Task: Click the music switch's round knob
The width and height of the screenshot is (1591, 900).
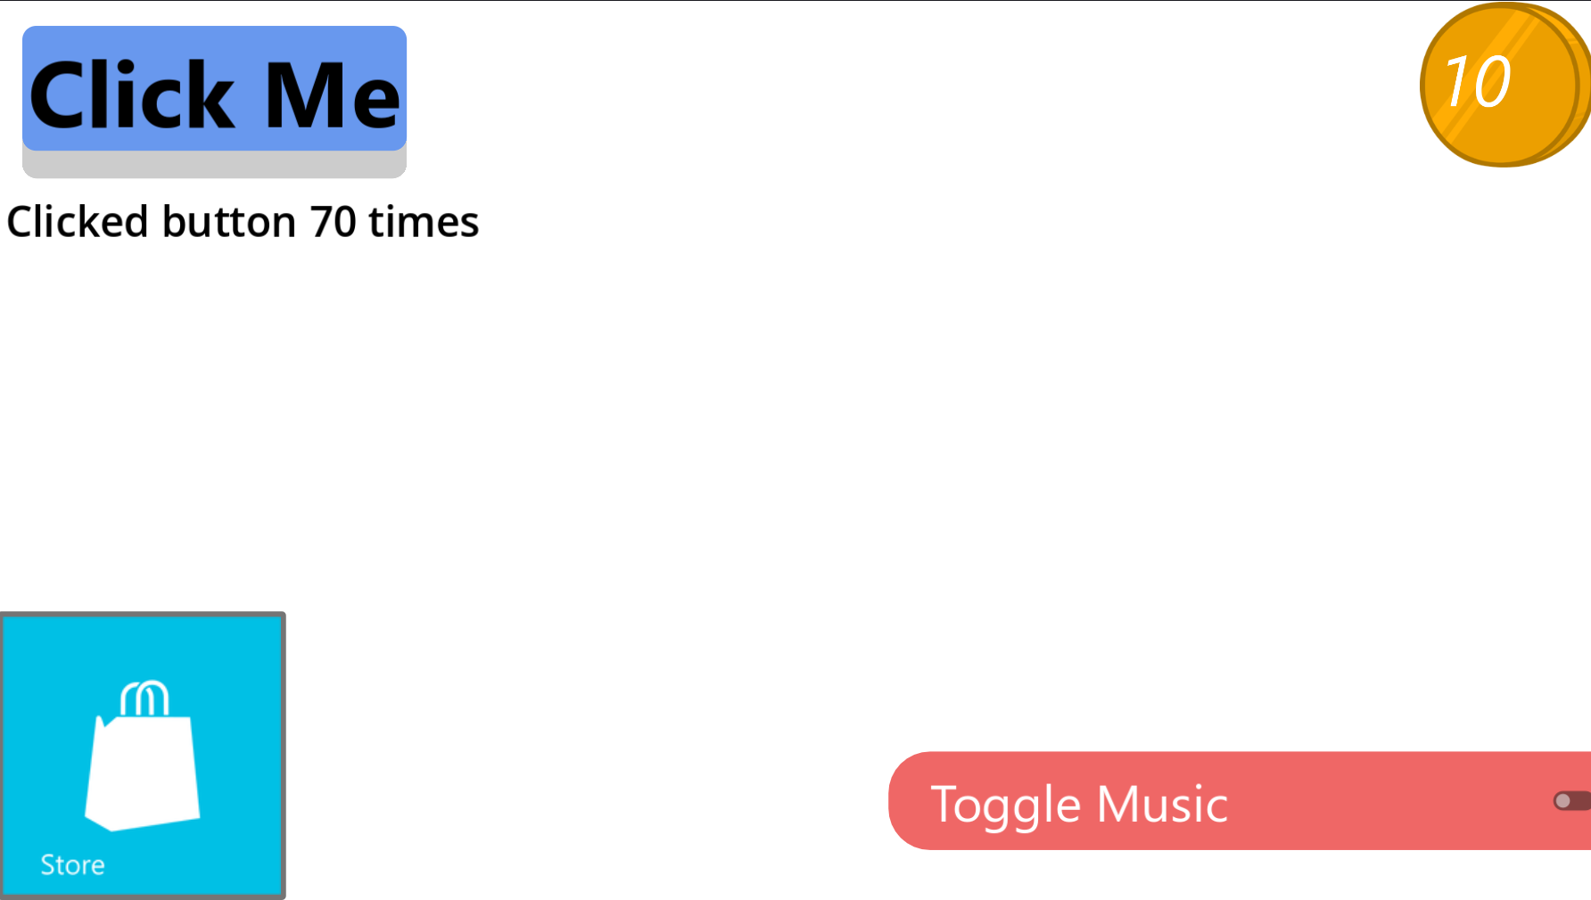Action: [1562, 801]
